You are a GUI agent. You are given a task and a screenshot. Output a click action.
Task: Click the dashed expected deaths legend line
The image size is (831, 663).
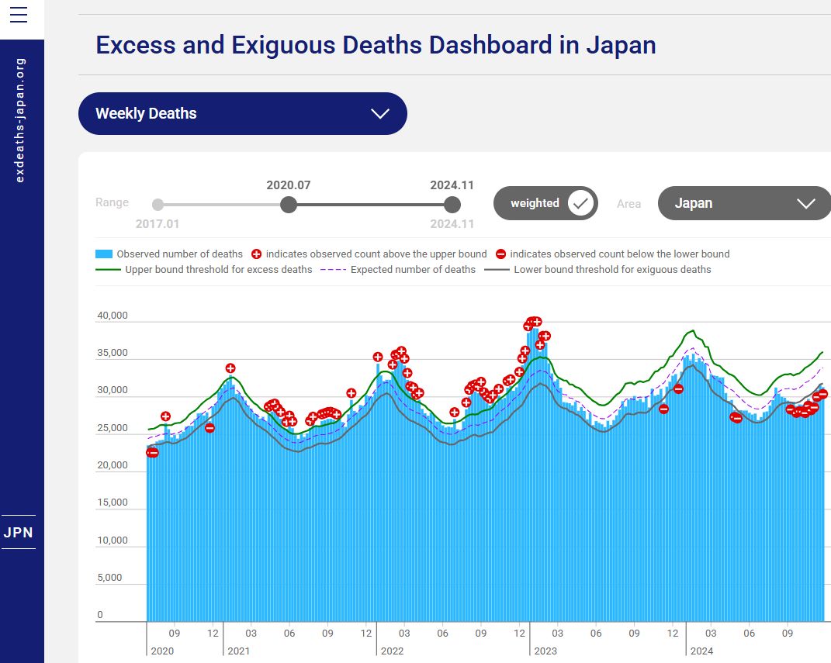[x=333, y=270]
